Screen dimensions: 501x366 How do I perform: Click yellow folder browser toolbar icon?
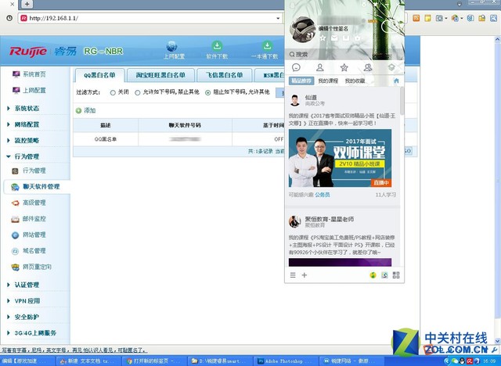[482, 18]
